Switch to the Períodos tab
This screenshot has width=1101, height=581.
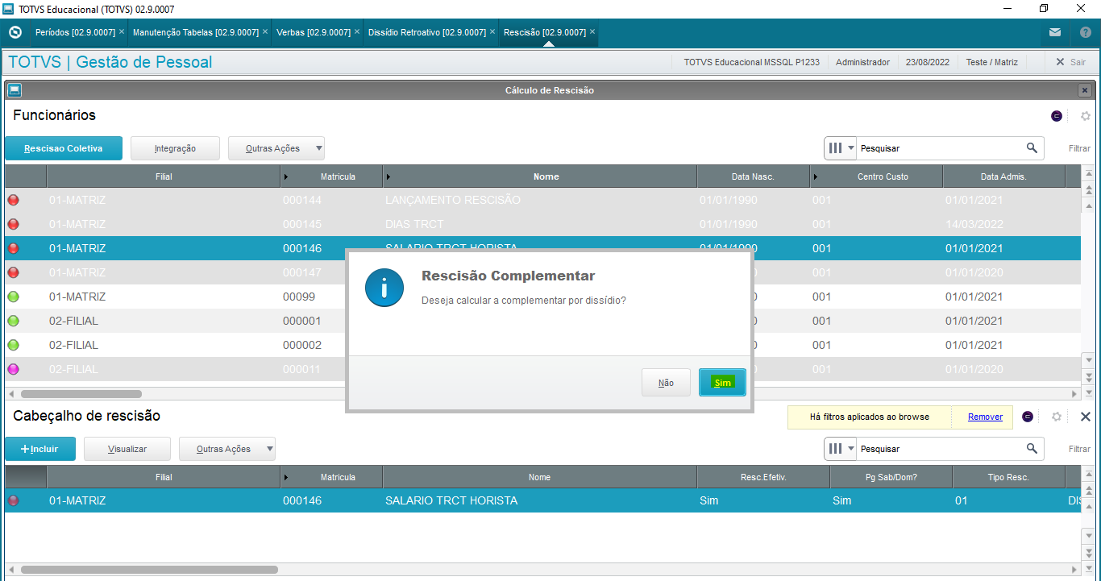(75, 32)
